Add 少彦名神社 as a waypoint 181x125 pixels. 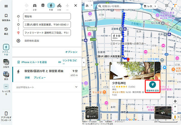[x=153, y=86]
